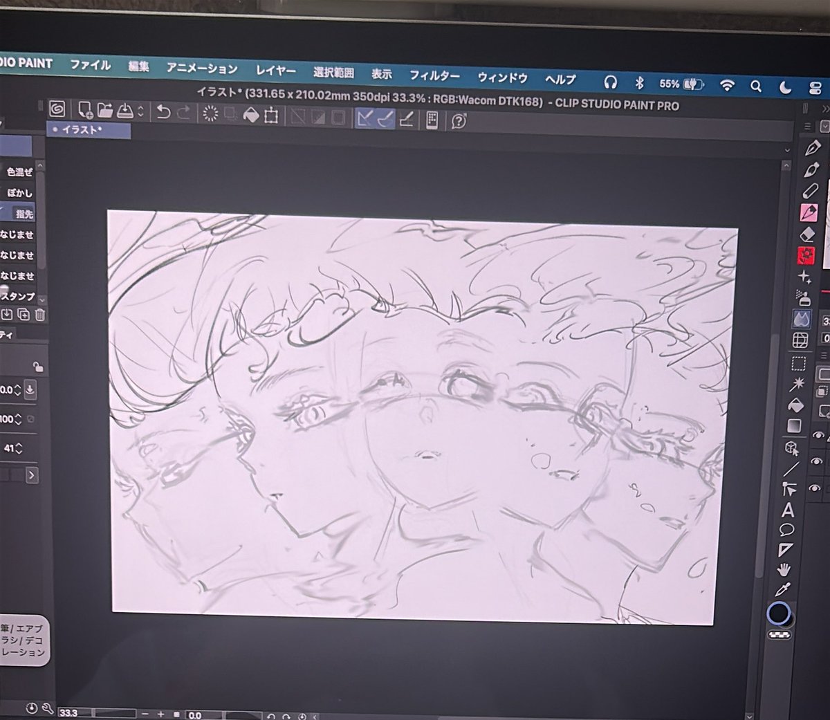
Task: Select the Text tool marked A
Action: pyautogui.click(x=788, y=510)
